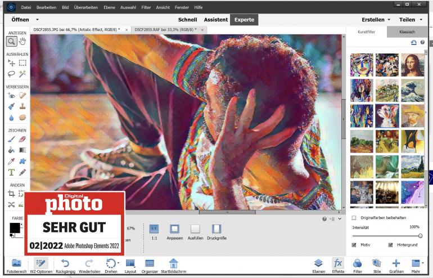The width and height of the screenshot is (433, 278).
Task: Select the Zoom tool
Action: 11,42
